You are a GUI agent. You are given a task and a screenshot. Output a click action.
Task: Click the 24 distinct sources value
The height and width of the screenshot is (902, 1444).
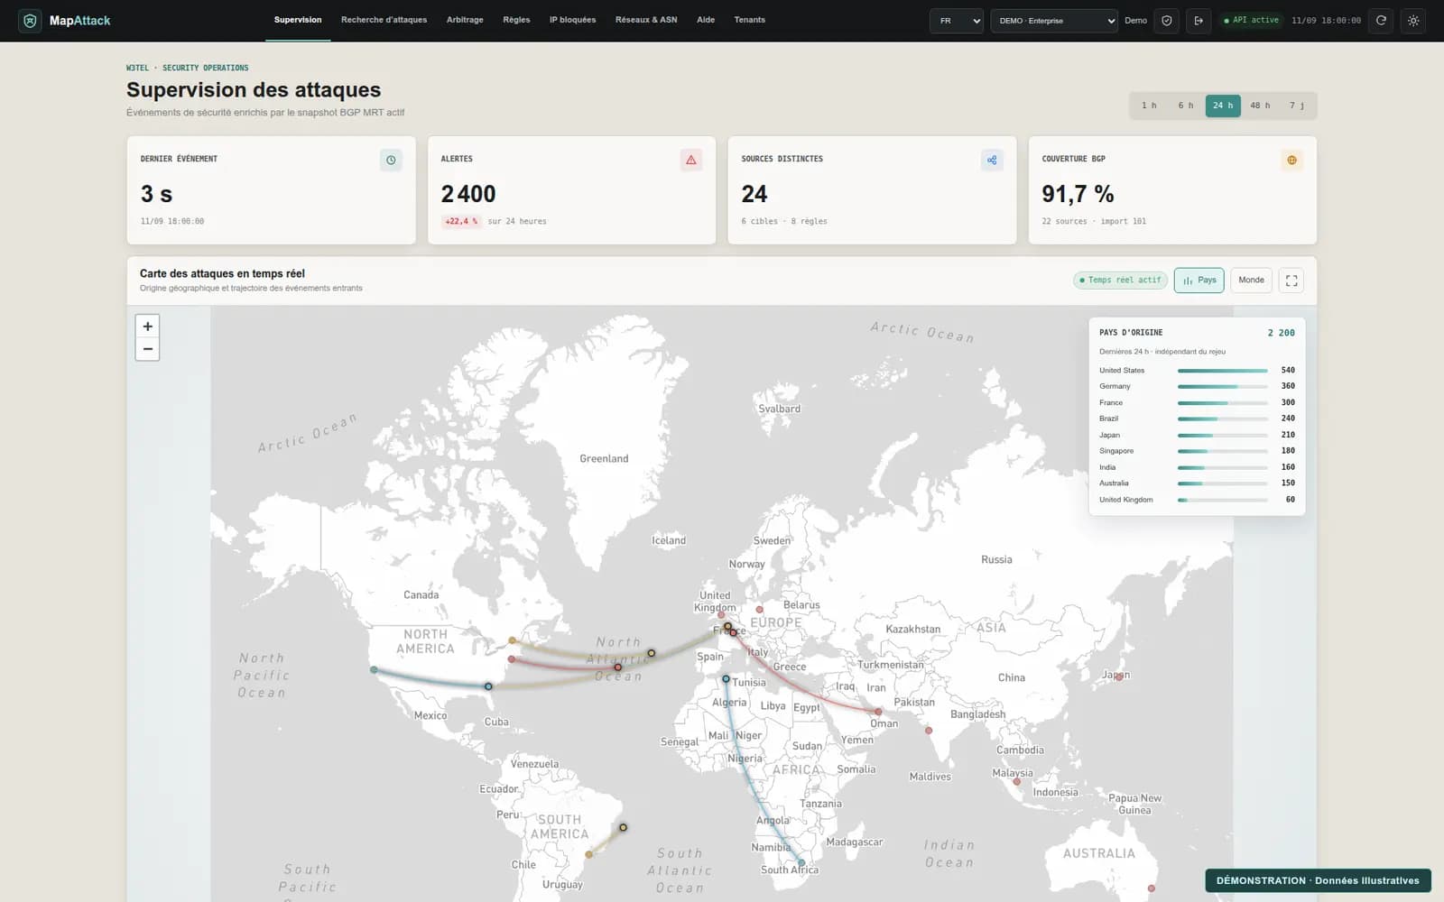point(754,194)
